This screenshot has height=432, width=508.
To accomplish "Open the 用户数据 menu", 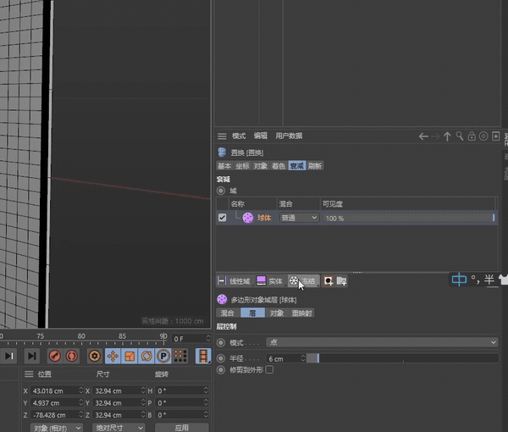I will 289,136.
